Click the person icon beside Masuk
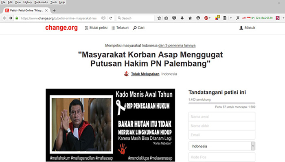 click(241, 28)
